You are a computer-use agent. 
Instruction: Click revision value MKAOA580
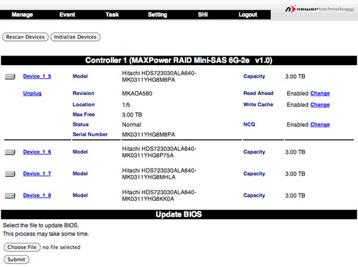tap(137, 93)
